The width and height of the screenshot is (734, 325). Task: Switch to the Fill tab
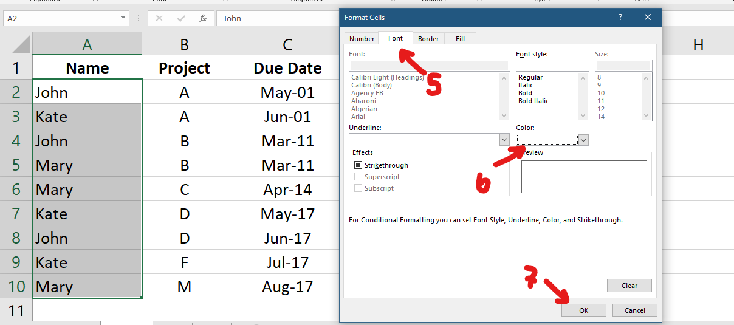click(460, 39)
